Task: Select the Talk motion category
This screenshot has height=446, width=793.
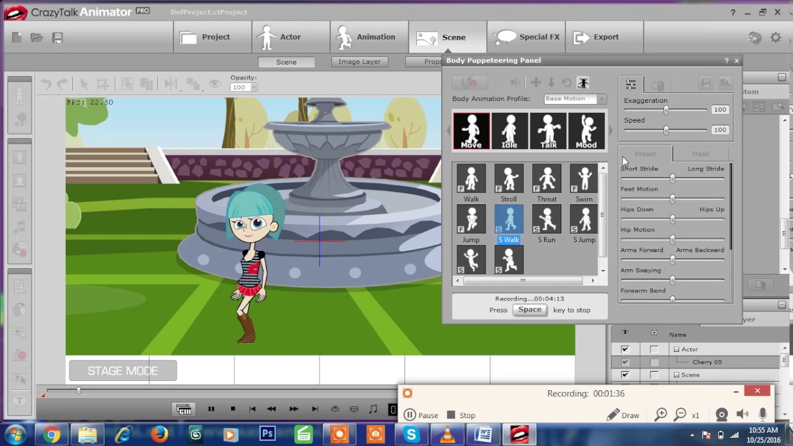Action: (x=548, y=131)
